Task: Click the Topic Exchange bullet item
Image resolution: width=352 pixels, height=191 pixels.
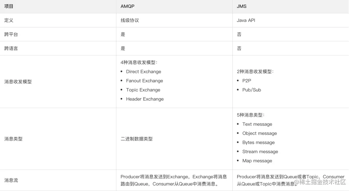Action: click(143, 90)
